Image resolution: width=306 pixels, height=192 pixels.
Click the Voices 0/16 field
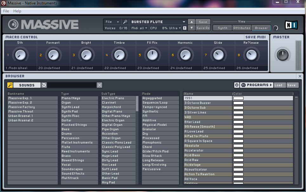pos(116,28)
